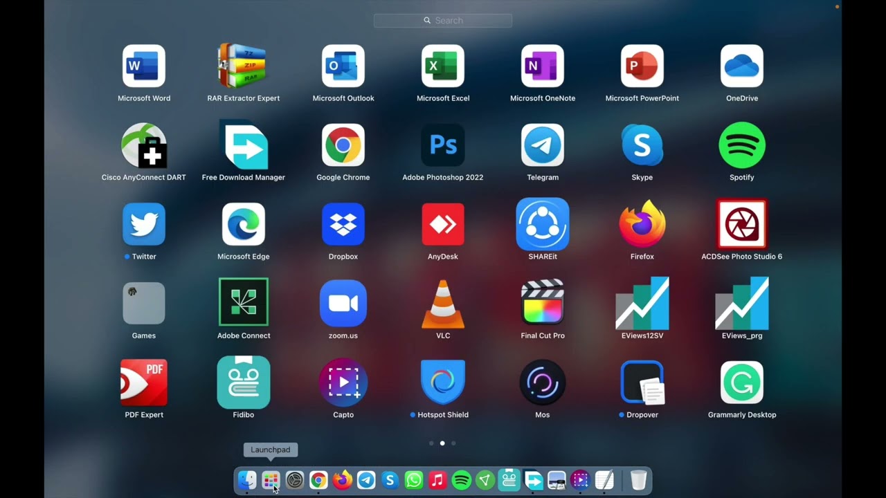Image resolution: width=886 pixels, height=498 pixels.
Task: Click the Launchpad Search field
Action: [x=443, y=21]
